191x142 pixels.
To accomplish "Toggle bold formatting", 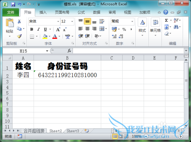I will click(x=32, y=29).
